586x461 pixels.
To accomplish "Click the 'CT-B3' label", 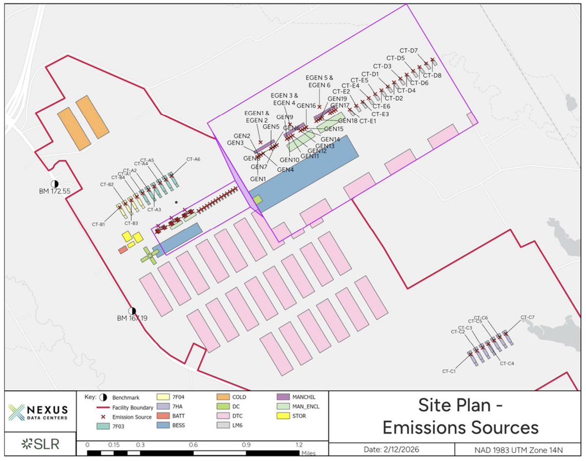I will click(131, 223).
